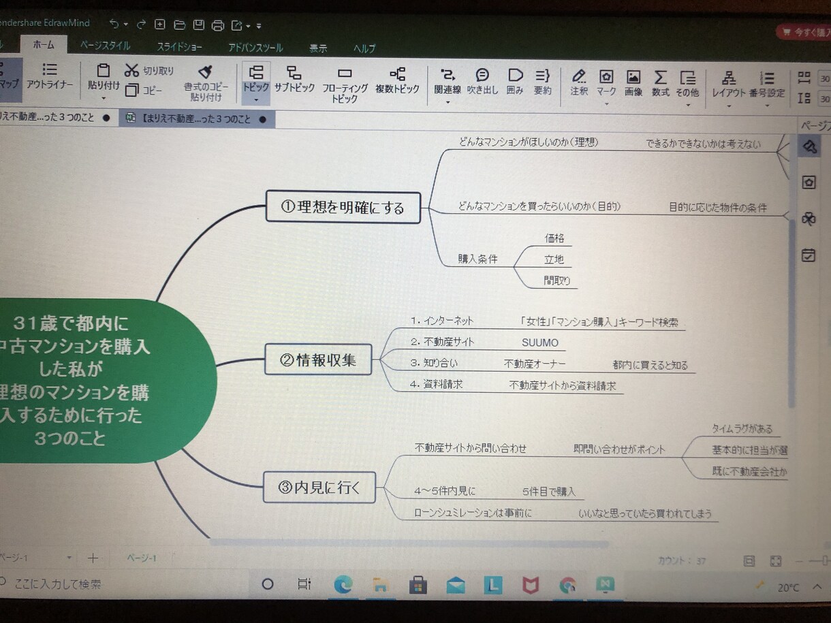Open the その他 options
831x623 pixels.
[687, 83]
